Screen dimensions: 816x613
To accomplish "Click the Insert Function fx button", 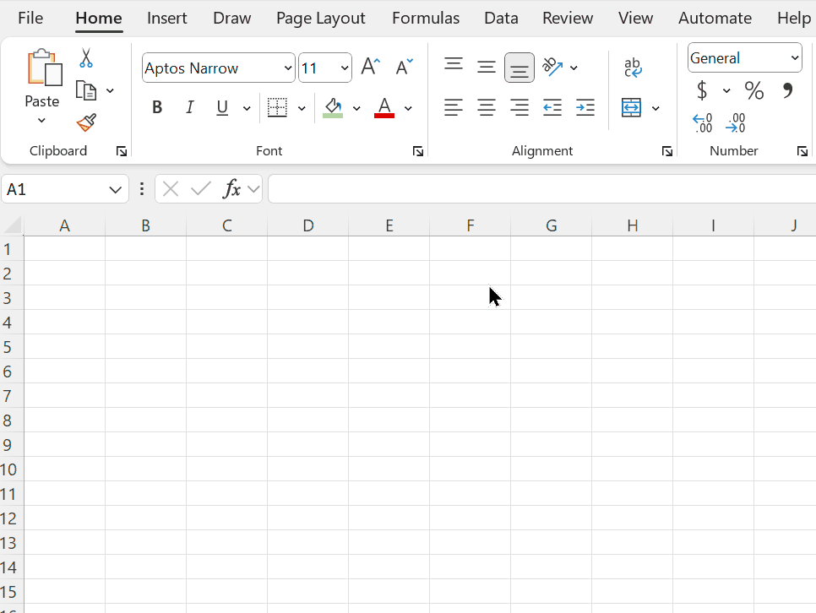I will (x=231, y=189).
